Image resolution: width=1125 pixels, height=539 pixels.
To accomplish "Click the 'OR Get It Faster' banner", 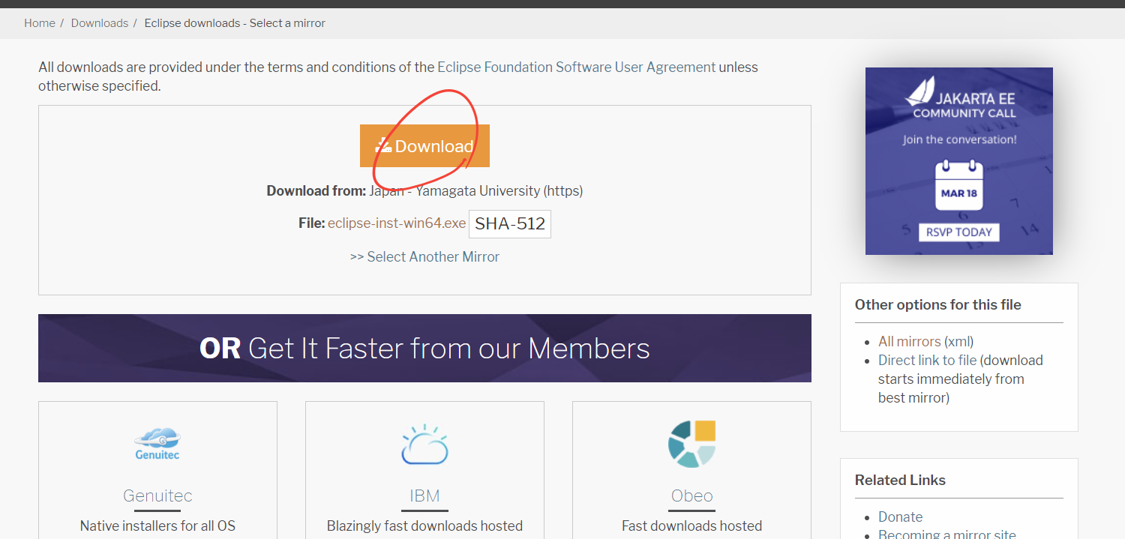I will [x=424, y=348].
